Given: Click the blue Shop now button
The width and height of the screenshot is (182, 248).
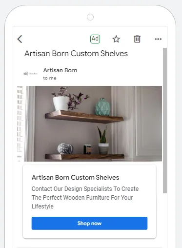Looking at the screenshot, I should pos(89,223).
